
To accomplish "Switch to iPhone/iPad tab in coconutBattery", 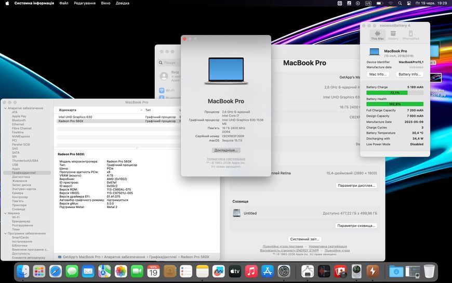I will [410, 35].
